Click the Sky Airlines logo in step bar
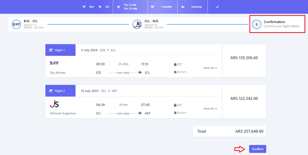308x155 pixels. coord(16,24)
